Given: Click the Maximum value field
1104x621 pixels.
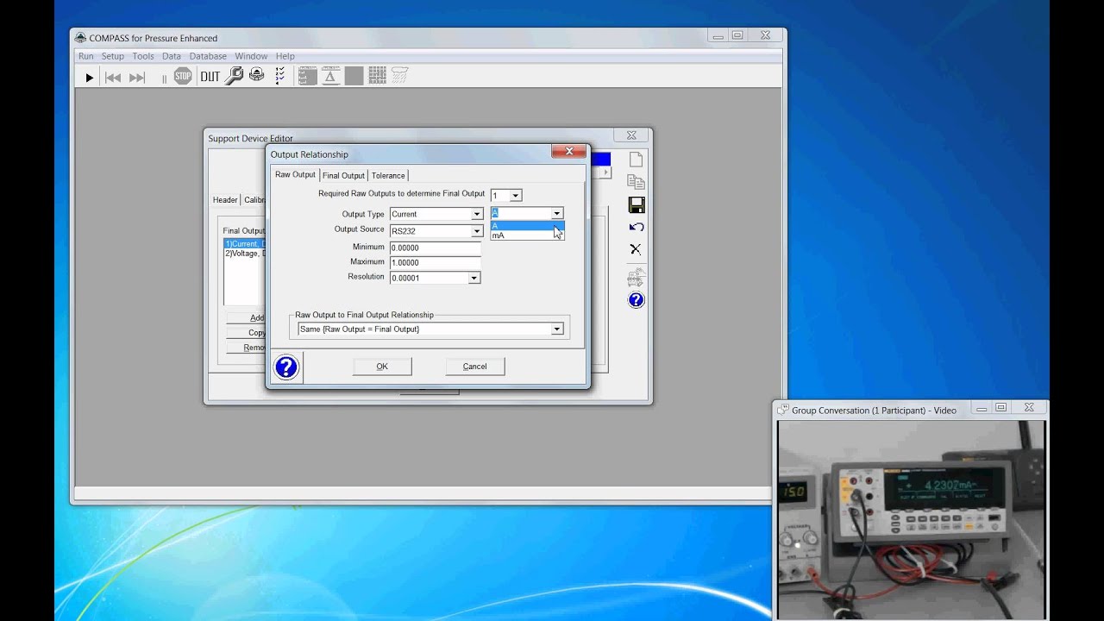Looking at the screenshot, I should click(435, 262).
